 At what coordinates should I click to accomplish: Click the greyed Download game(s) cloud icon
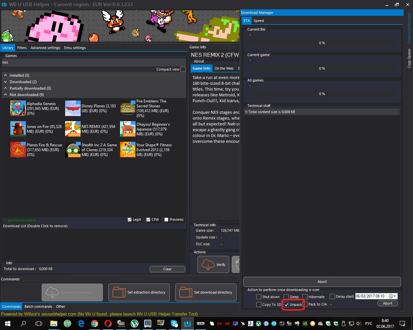[52, 292]
